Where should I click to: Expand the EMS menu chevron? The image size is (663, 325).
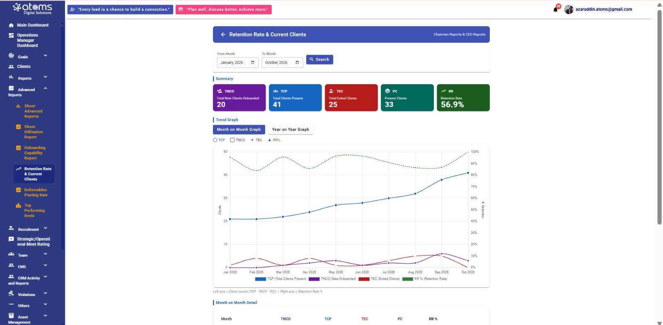pyautogui.click(x=45, y=265)
